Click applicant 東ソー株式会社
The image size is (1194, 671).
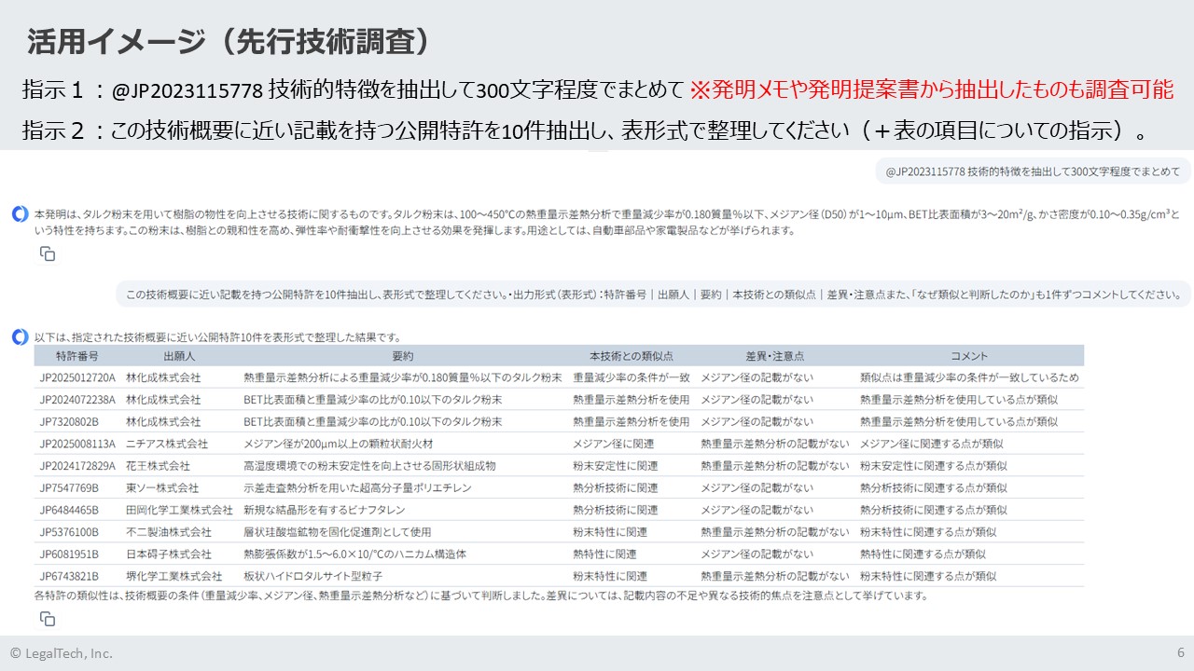[x=162, y=487]
